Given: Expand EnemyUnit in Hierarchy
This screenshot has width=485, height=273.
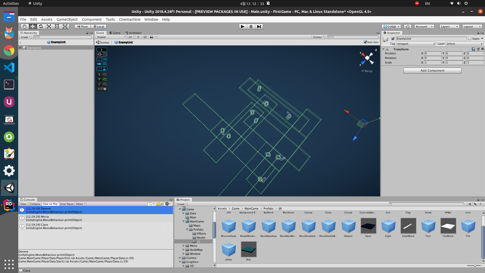Looking at the screenshot, I should coord(20,48).
